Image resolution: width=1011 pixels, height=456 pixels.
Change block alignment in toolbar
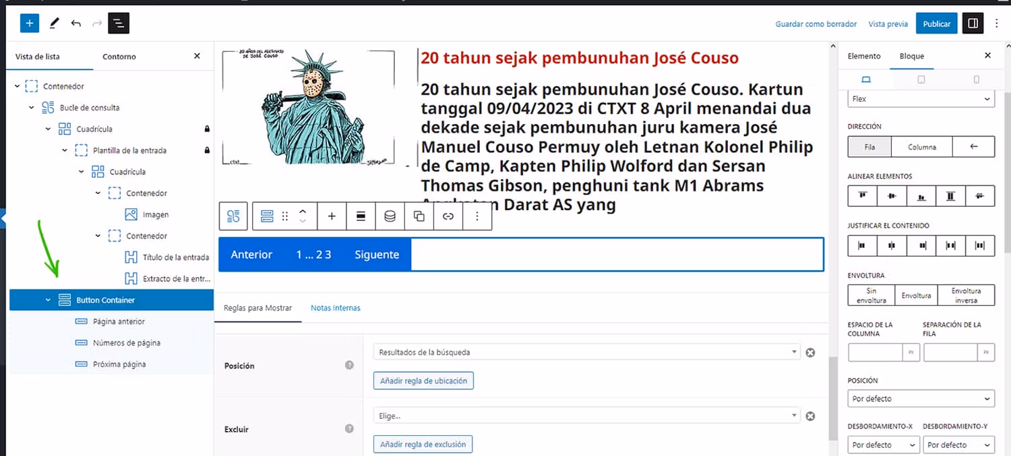point(361,216)
